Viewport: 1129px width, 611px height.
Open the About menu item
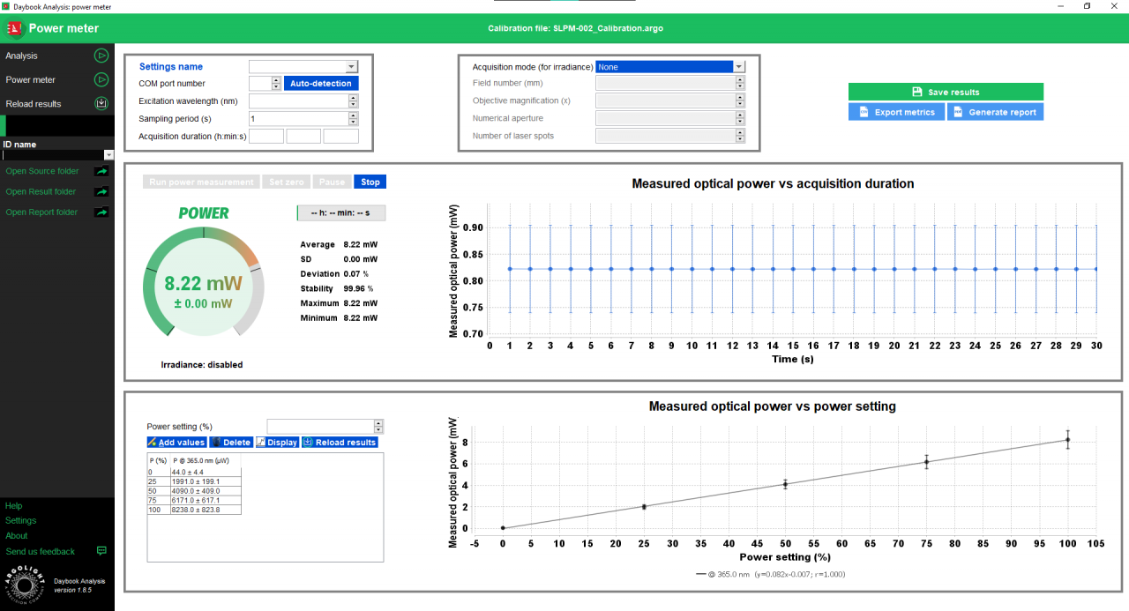pos(17,536)
